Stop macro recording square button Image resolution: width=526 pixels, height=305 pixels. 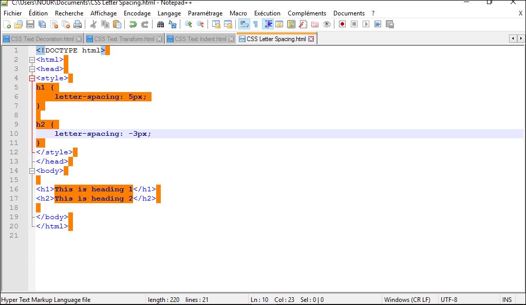point(354,24)
